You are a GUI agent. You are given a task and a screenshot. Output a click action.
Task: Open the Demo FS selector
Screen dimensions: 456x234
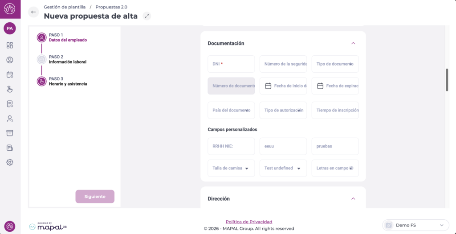(415, 225)
